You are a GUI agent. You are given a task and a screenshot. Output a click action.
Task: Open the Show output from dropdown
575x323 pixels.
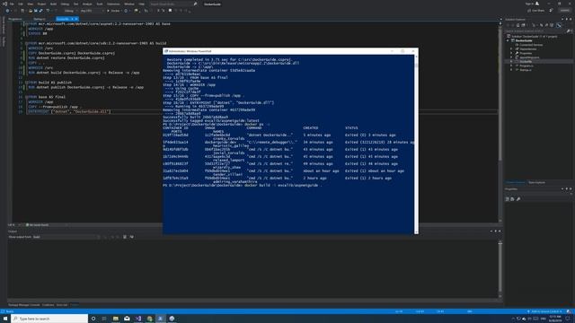pos(66,237)
